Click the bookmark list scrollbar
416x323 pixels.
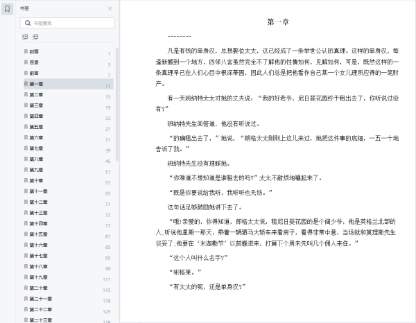pyautogui.click(x=117, y=104)
